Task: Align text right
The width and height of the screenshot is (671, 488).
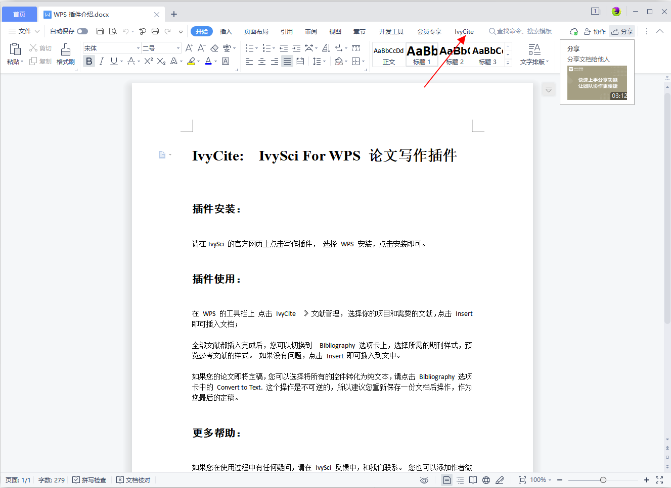Action: click(275, 61)
